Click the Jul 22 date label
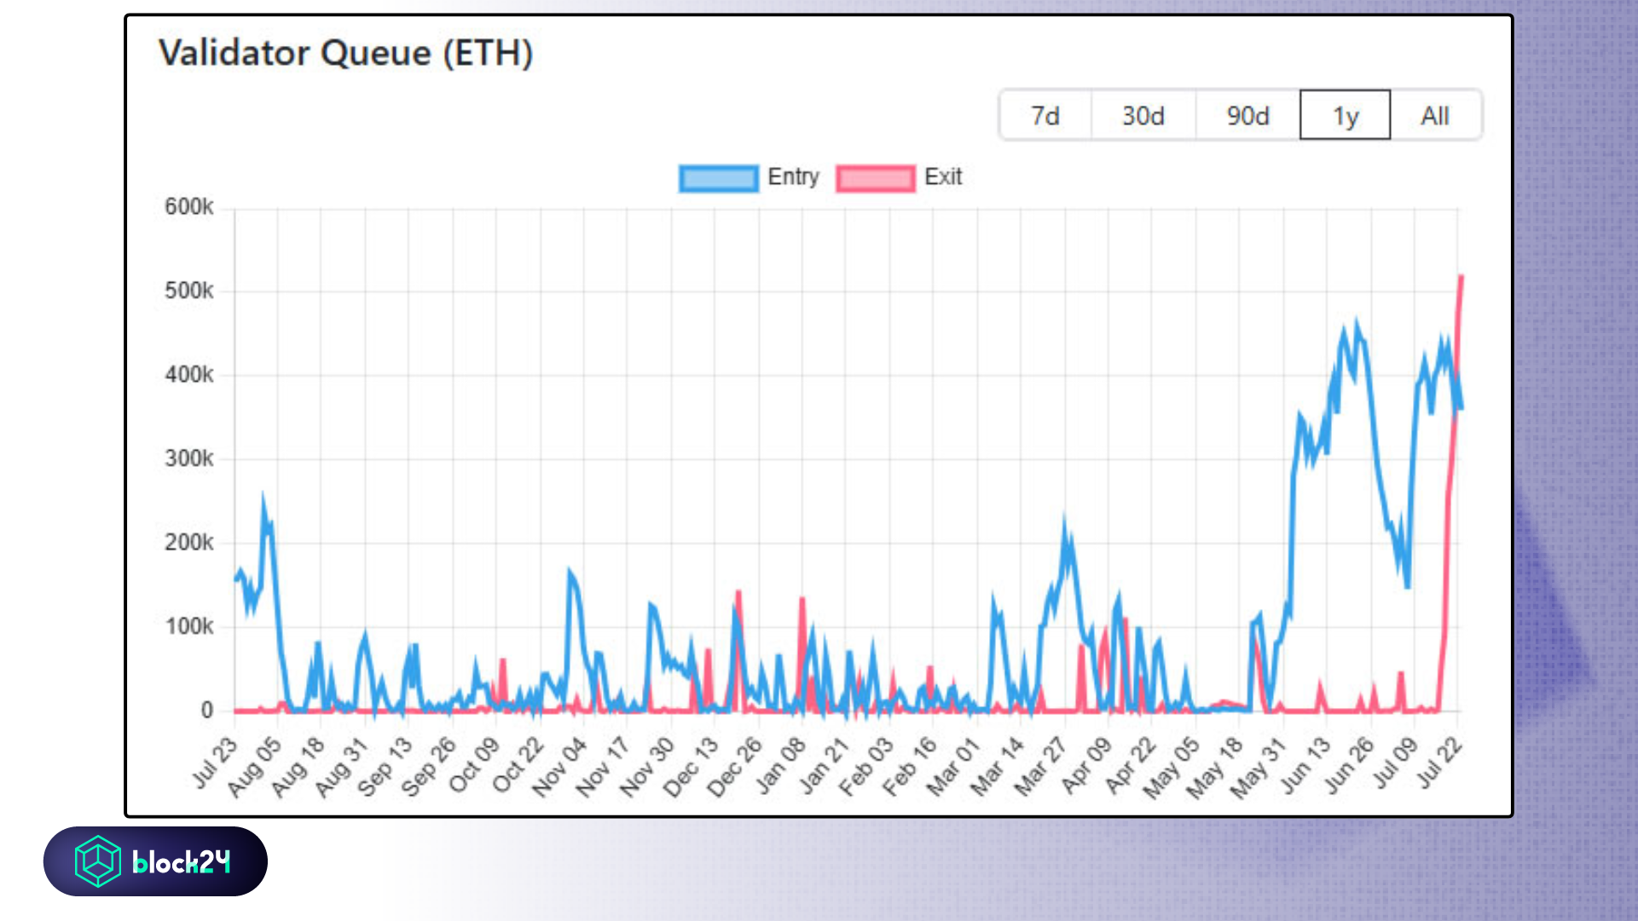This screenshot has width=1638, height=921. click(x=1439, y=763)
